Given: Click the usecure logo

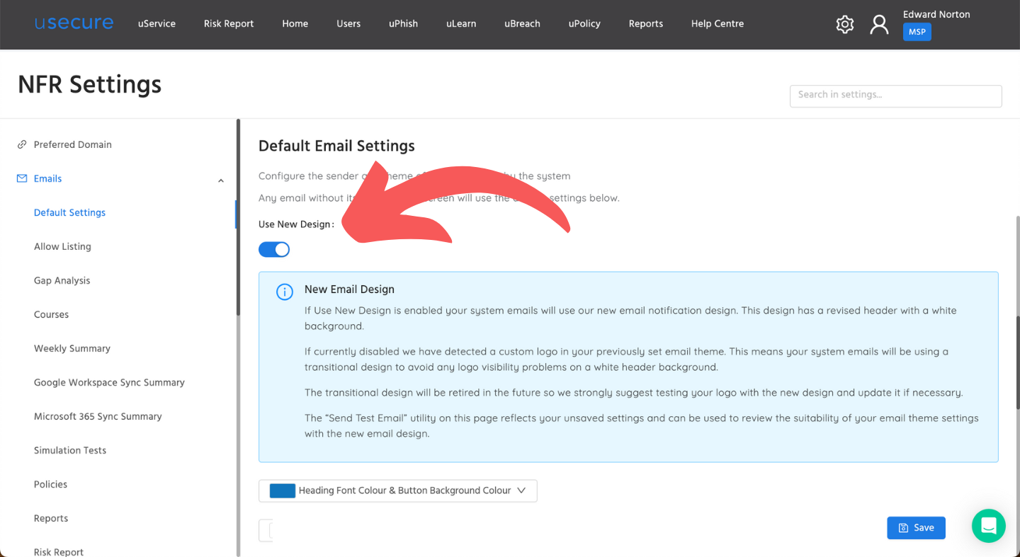Looking at the screenshot, I should pos(74,23).
